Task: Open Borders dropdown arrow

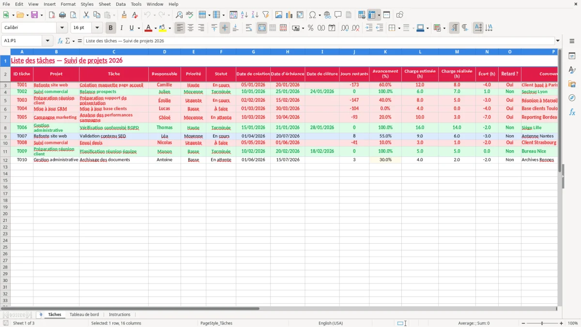Action: coord(399,28)
